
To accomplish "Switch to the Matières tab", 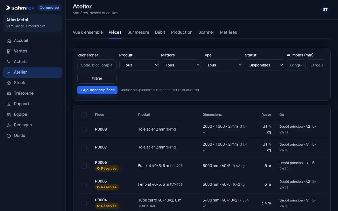I will tap(228, 32).
